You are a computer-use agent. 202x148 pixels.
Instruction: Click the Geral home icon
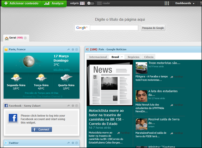click(x=6, y=38)
